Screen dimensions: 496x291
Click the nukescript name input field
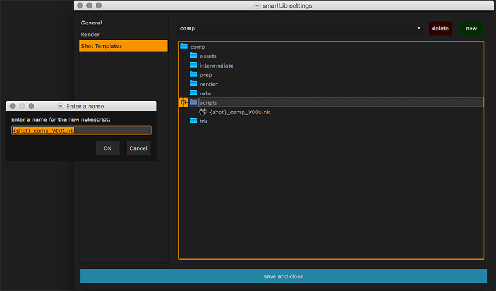pos(81,131)
